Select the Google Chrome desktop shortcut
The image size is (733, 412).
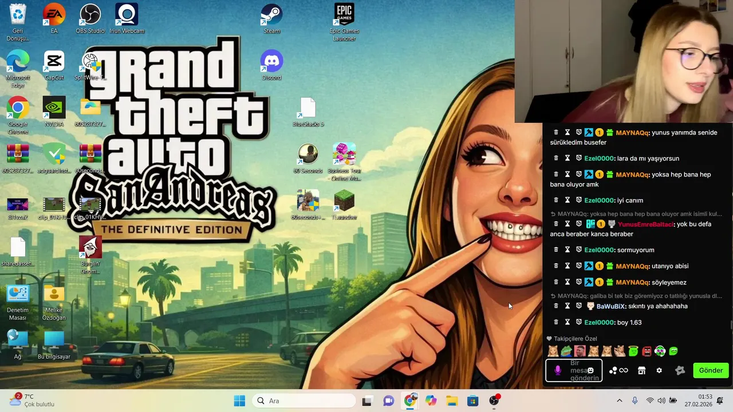click(x=18, y=116)
